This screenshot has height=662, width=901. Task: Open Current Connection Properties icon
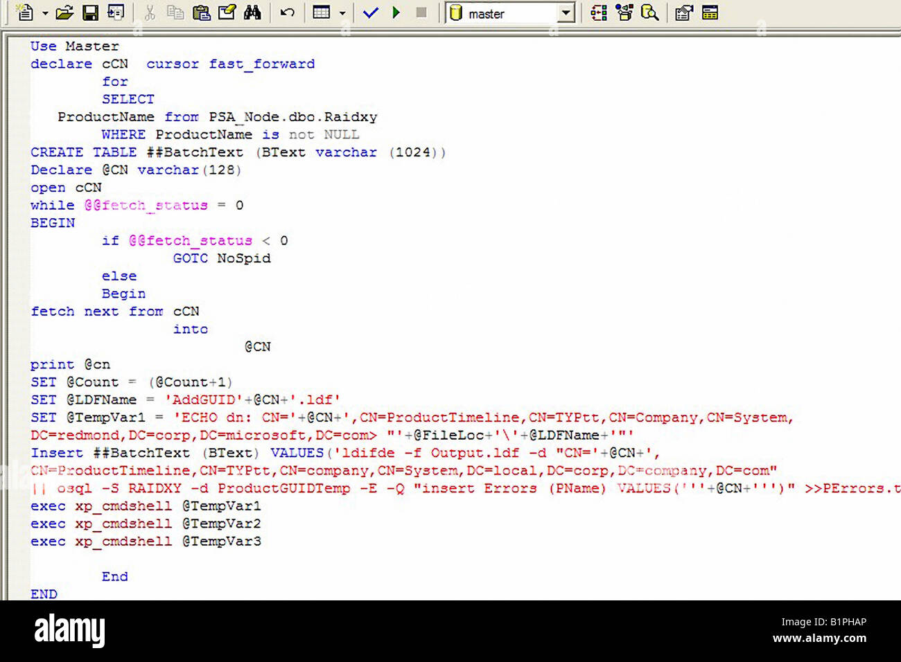pos(684,12)
